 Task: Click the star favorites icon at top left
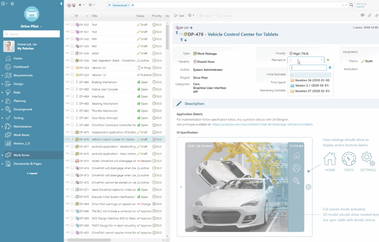click(12, 3)
